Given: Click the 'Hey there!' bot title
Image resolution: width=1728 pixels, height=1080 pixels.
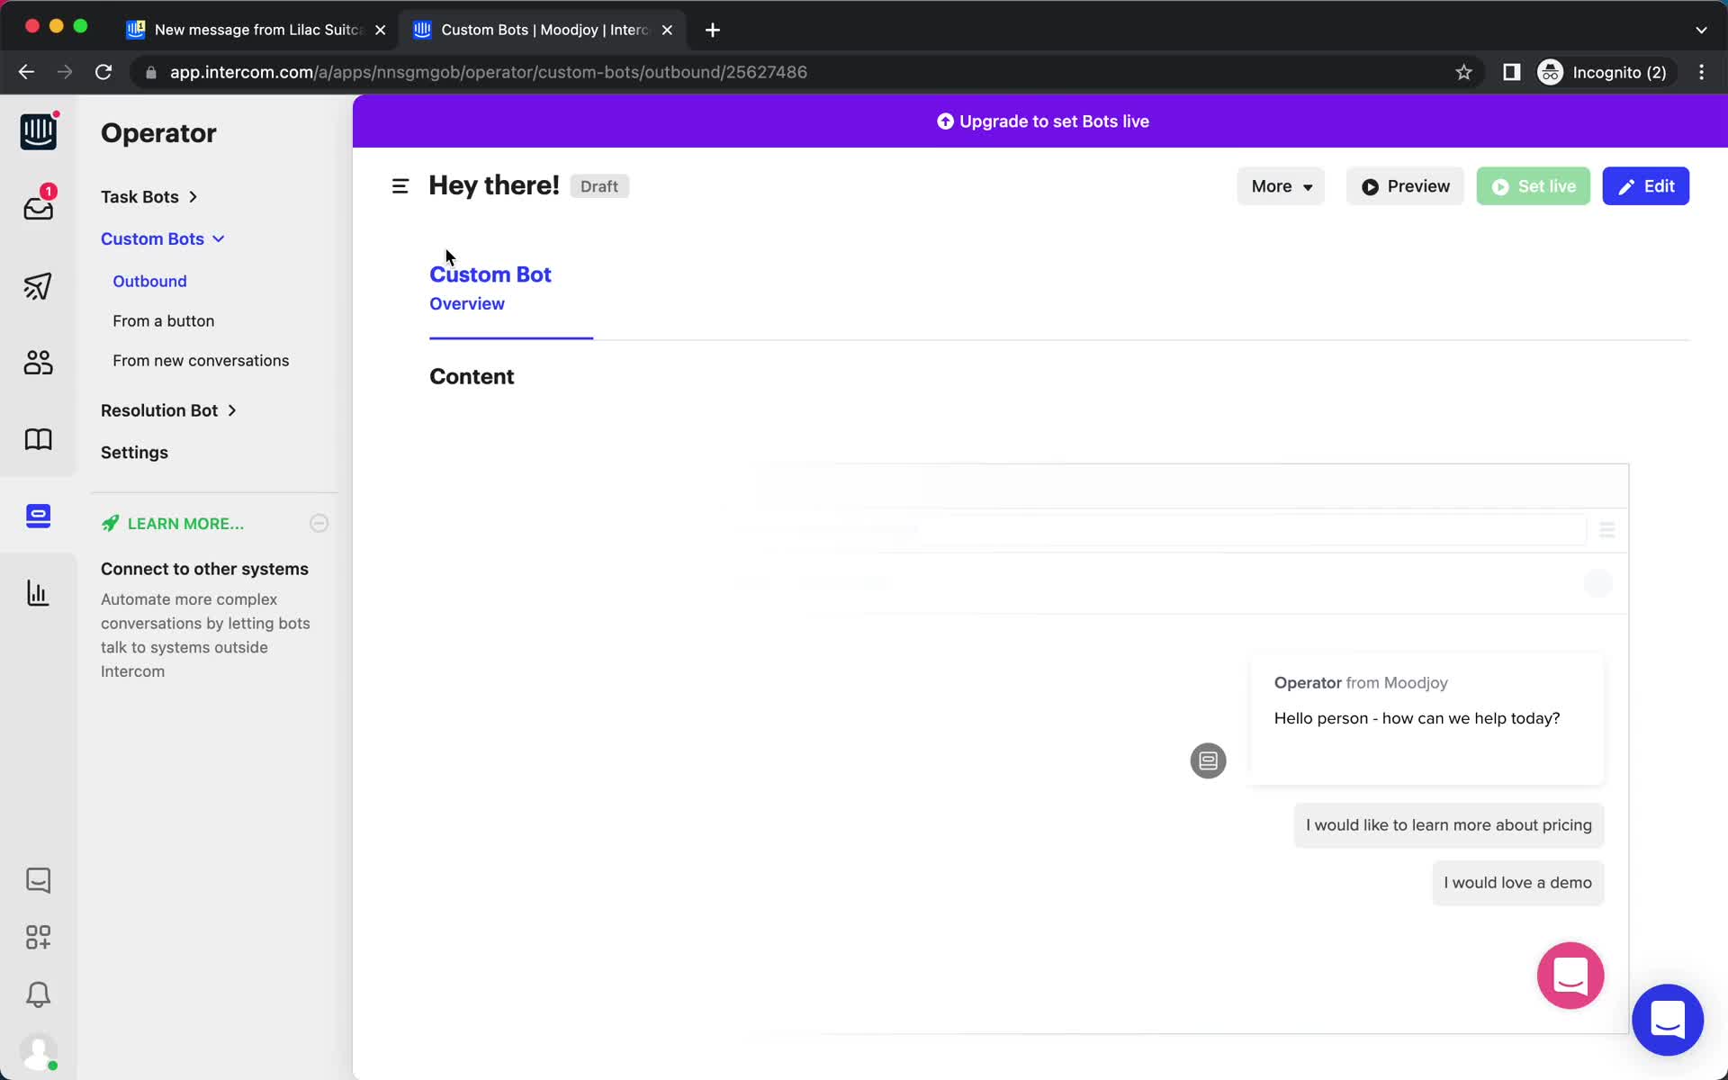Looking at the screenshot, I should tap(494, 185).
